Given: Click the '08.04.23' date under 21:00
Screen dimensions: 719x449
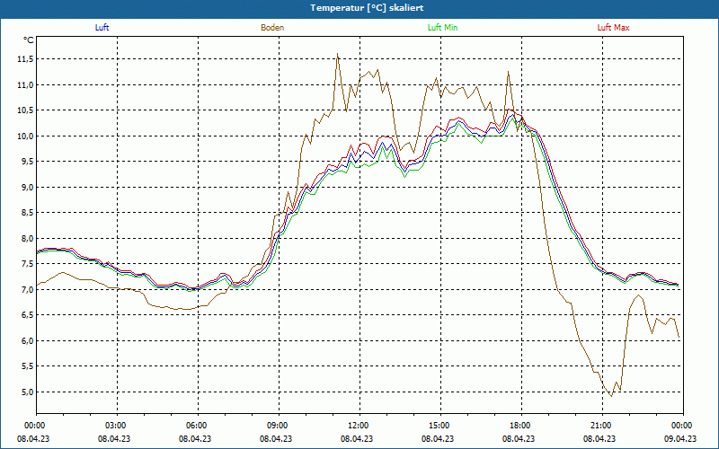Looking at the screenshot, I should click(x=599, y=438).
